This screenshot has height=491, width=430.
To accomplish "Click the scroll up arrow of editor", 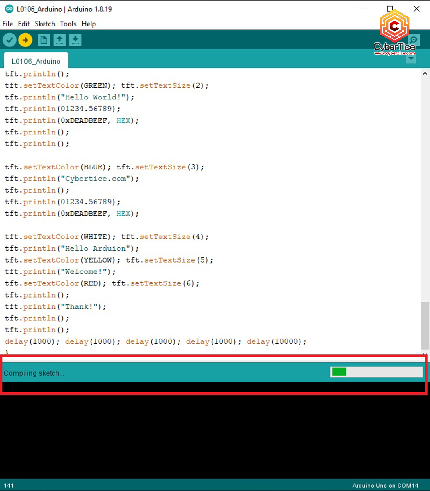I will 425,73.
